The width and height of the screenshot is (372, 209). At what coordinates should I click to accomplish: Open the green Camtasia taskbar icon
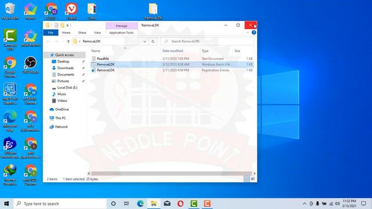click(x=194, y=204)
